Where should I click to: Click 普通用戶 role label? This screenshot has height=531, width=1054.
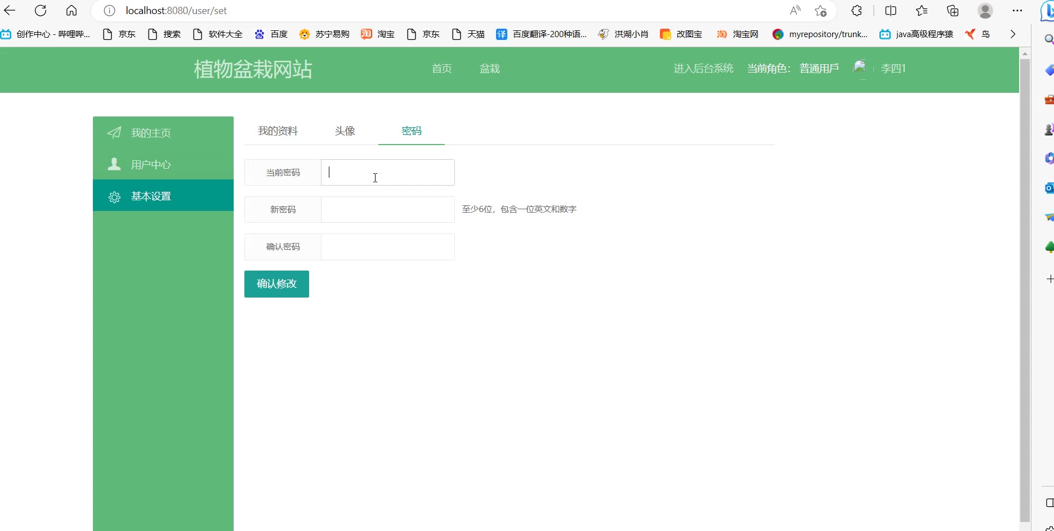[819, 69]
